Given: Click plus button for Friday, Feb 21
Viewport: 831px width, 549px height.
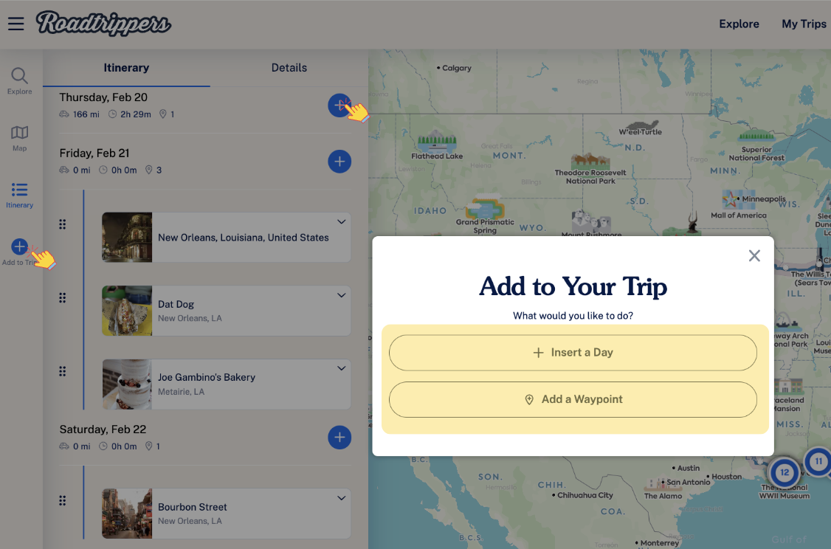Looking at the screenshot, I should (339, 162).
